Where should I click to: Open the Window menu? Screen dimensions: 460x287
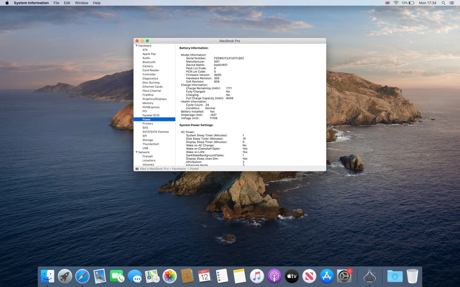[x=81, y=3]
